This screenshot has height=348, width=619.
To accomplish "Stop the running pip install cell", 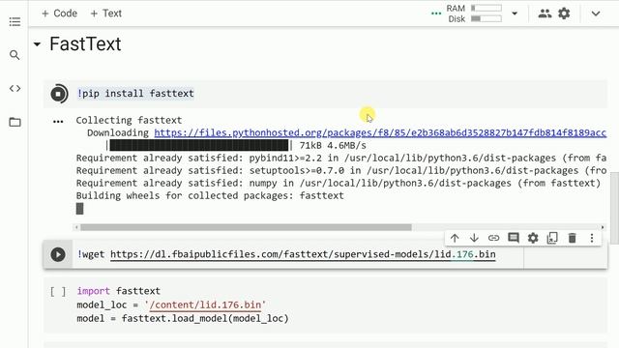I will click(58, 94).
